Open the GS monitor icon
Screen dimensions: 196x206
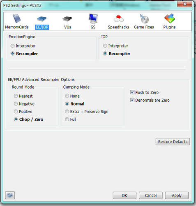tap(93, 19)
